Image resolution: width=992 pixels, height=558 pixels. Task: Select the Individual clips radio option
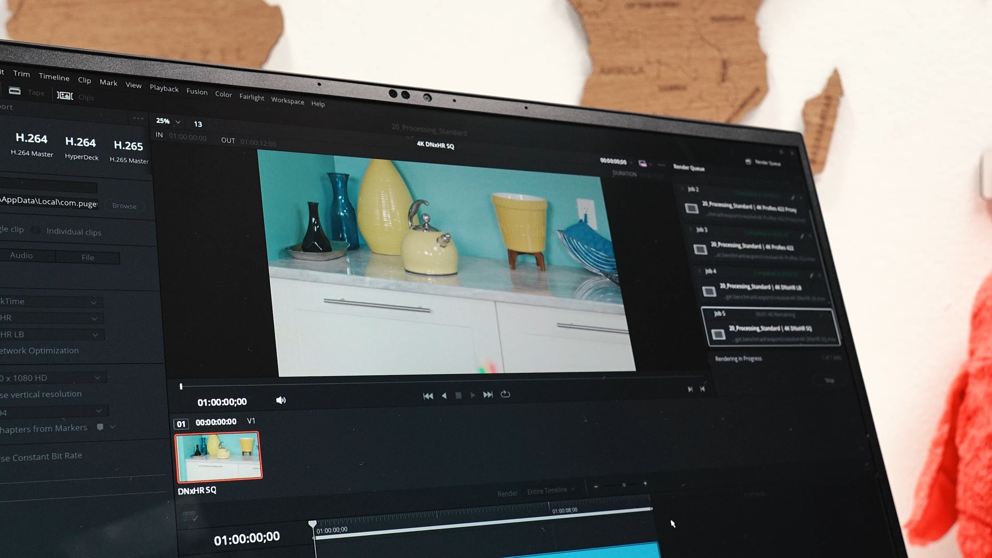tap(36, 230)
